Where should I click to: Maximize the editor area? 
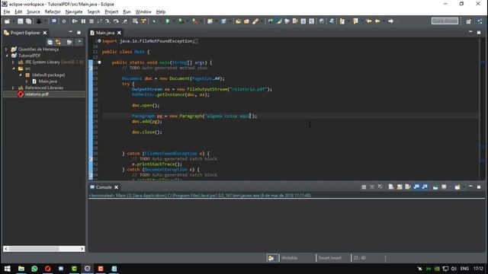[x=479, y=33]
